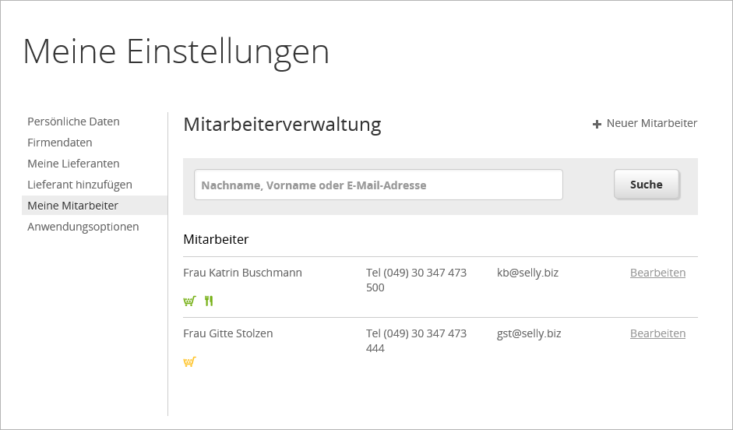Go to the Firmendaten section

60,143
